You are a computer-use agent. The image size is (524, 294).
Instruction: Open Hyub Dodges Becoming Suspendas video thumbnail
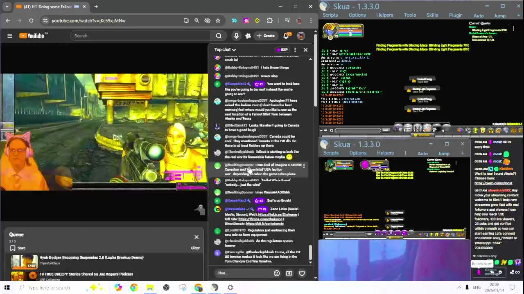click(24, 261)
